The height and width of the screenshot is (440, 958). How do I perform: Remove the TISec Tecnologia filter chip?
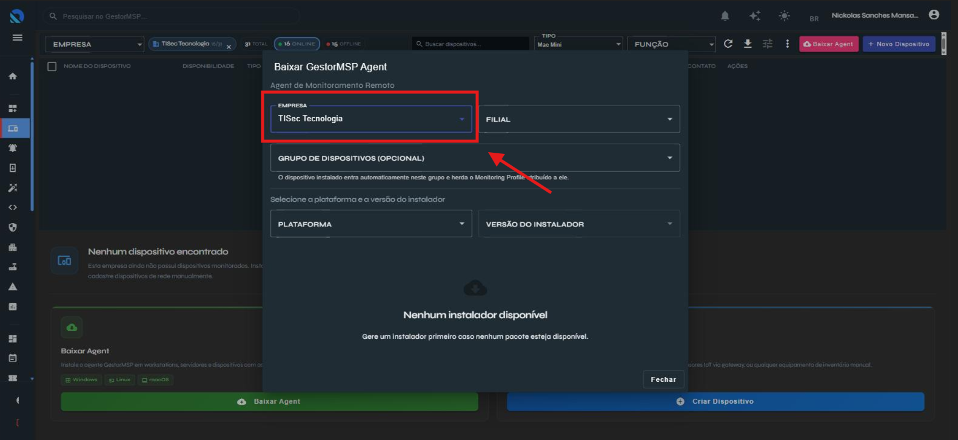(x=229, y=47)
